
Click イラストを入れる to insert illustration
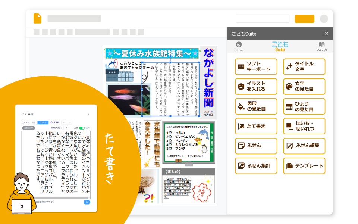[x=256, y=87]
